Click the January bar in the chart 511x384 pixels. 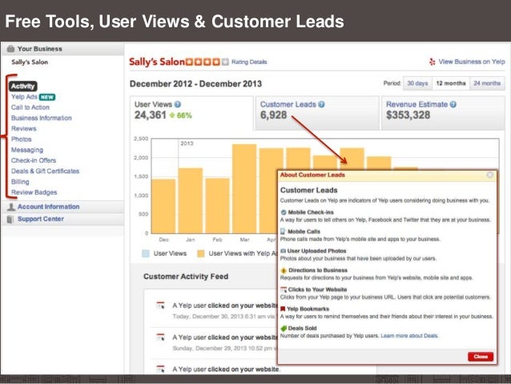(191, 200)
